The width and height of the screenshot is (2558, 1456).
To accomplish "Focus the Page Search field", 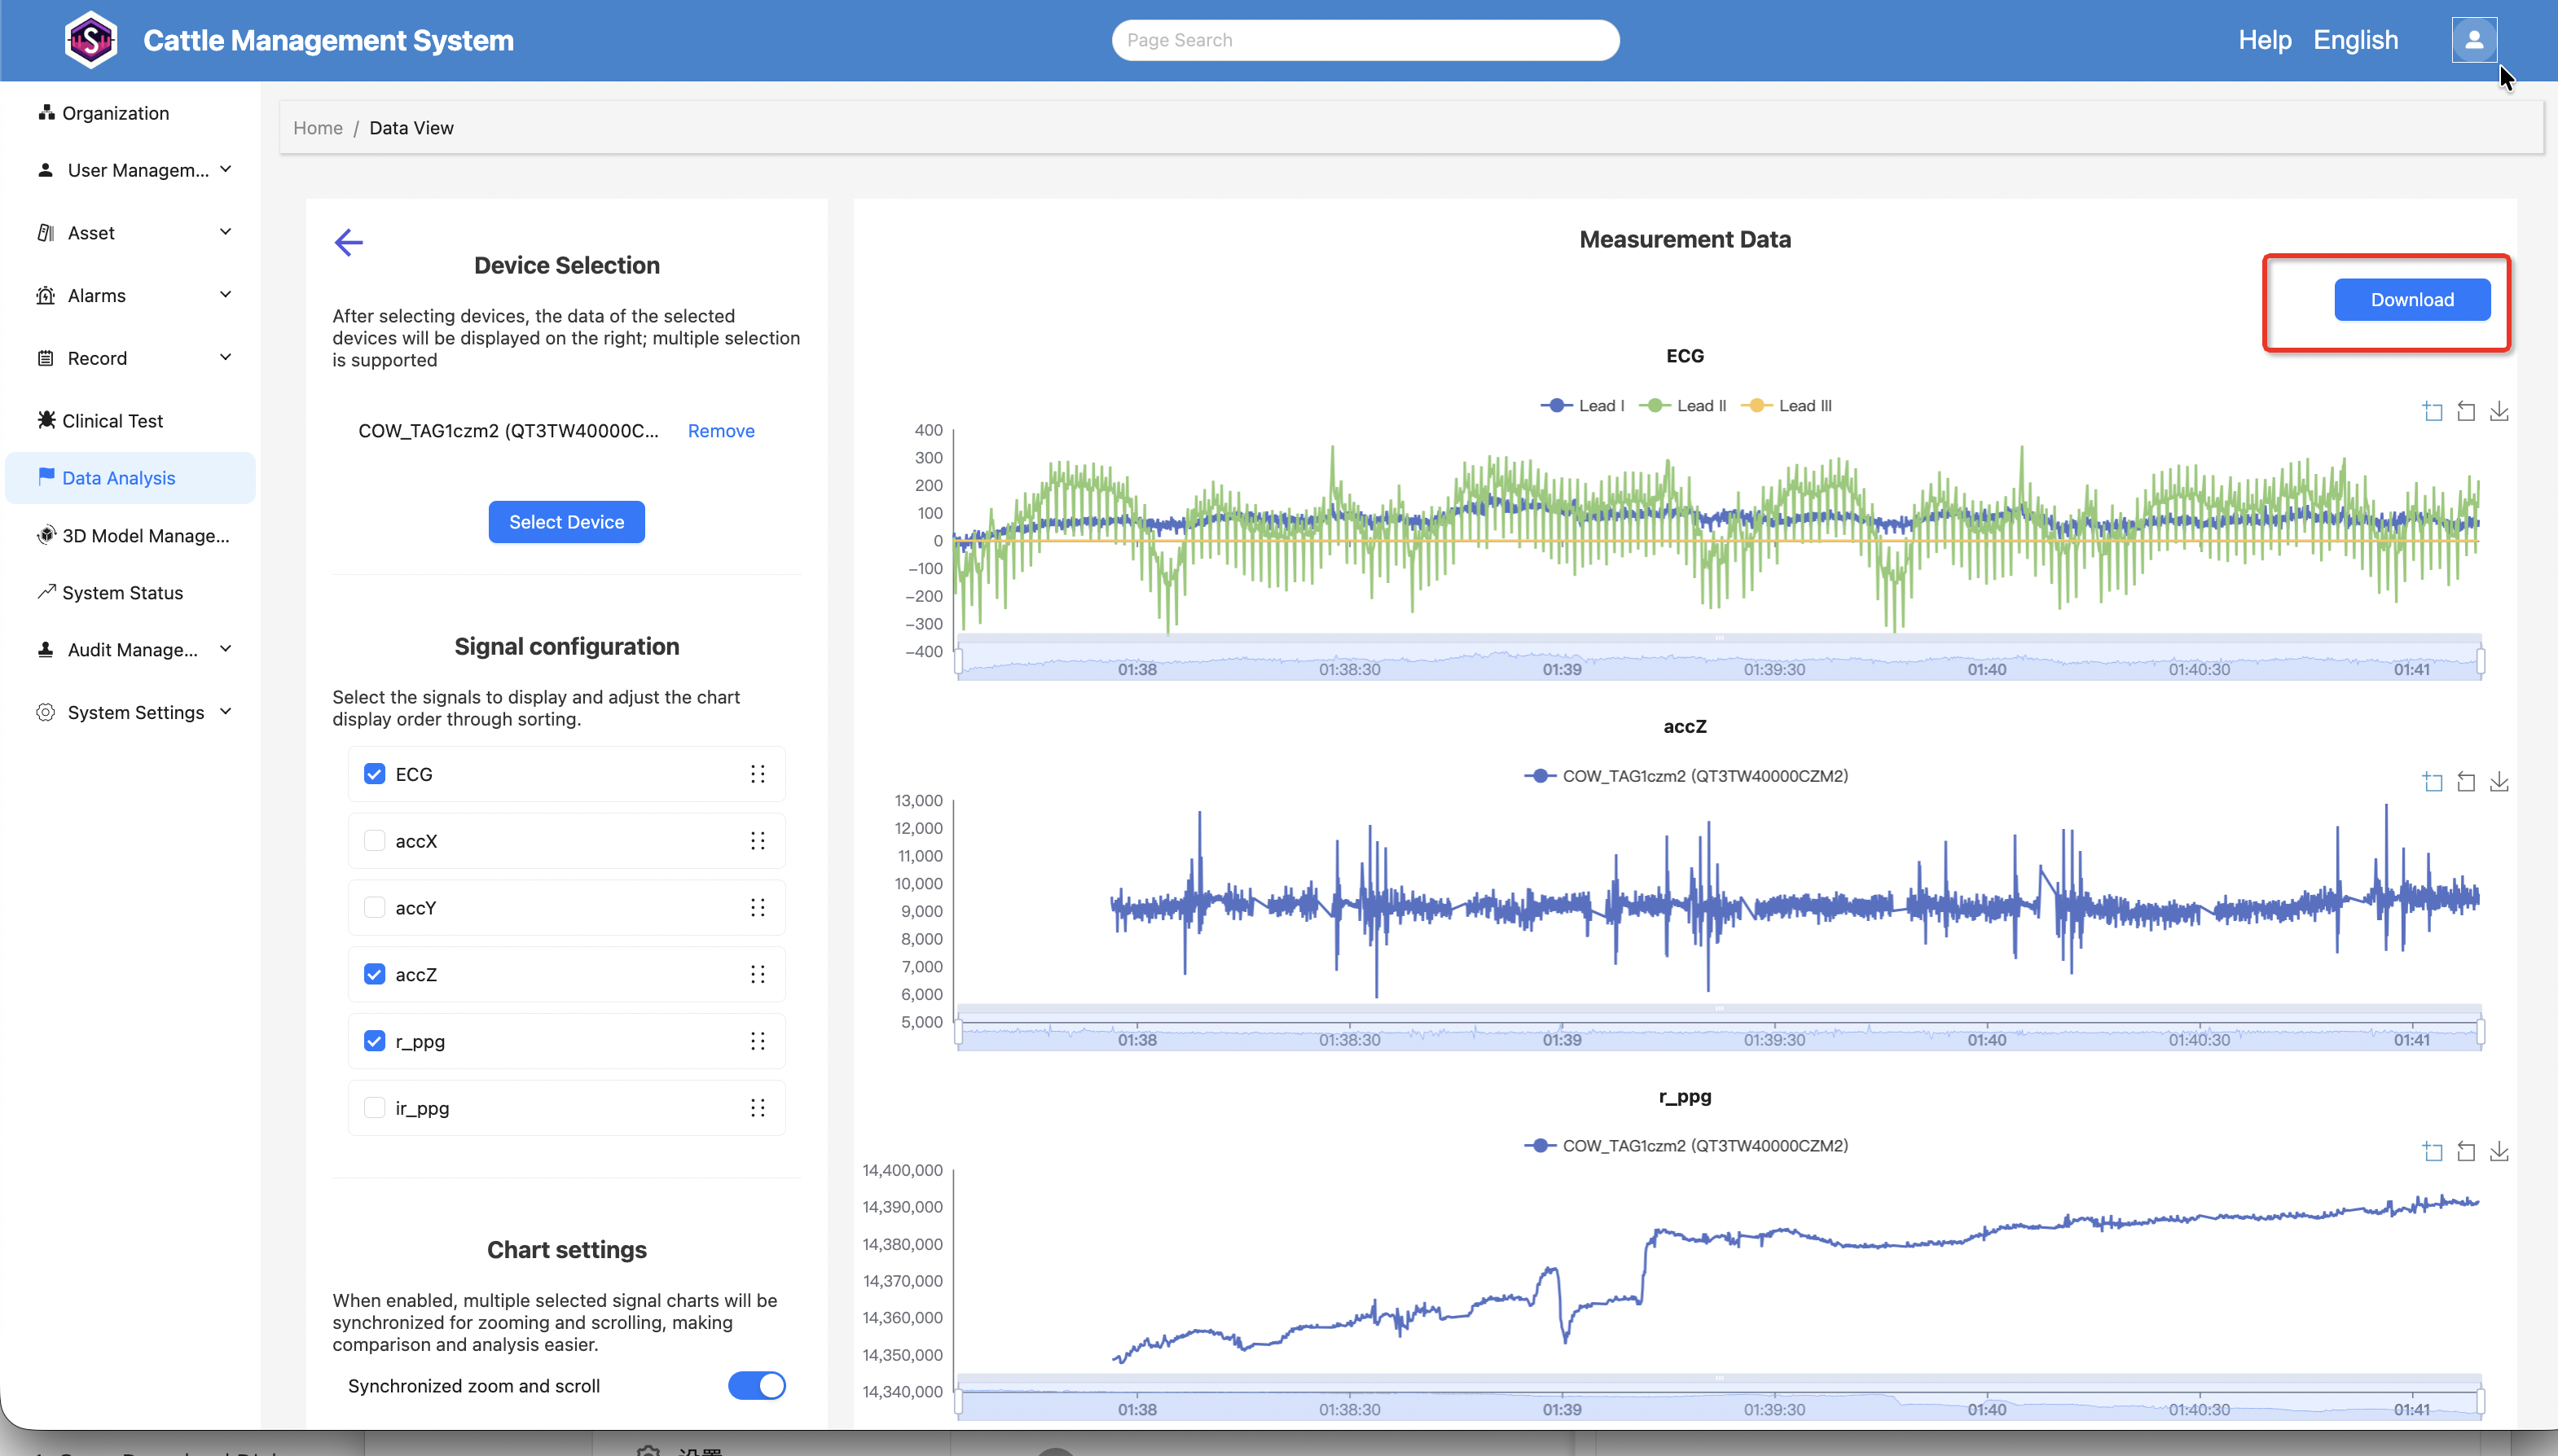I will (1365, 40).
